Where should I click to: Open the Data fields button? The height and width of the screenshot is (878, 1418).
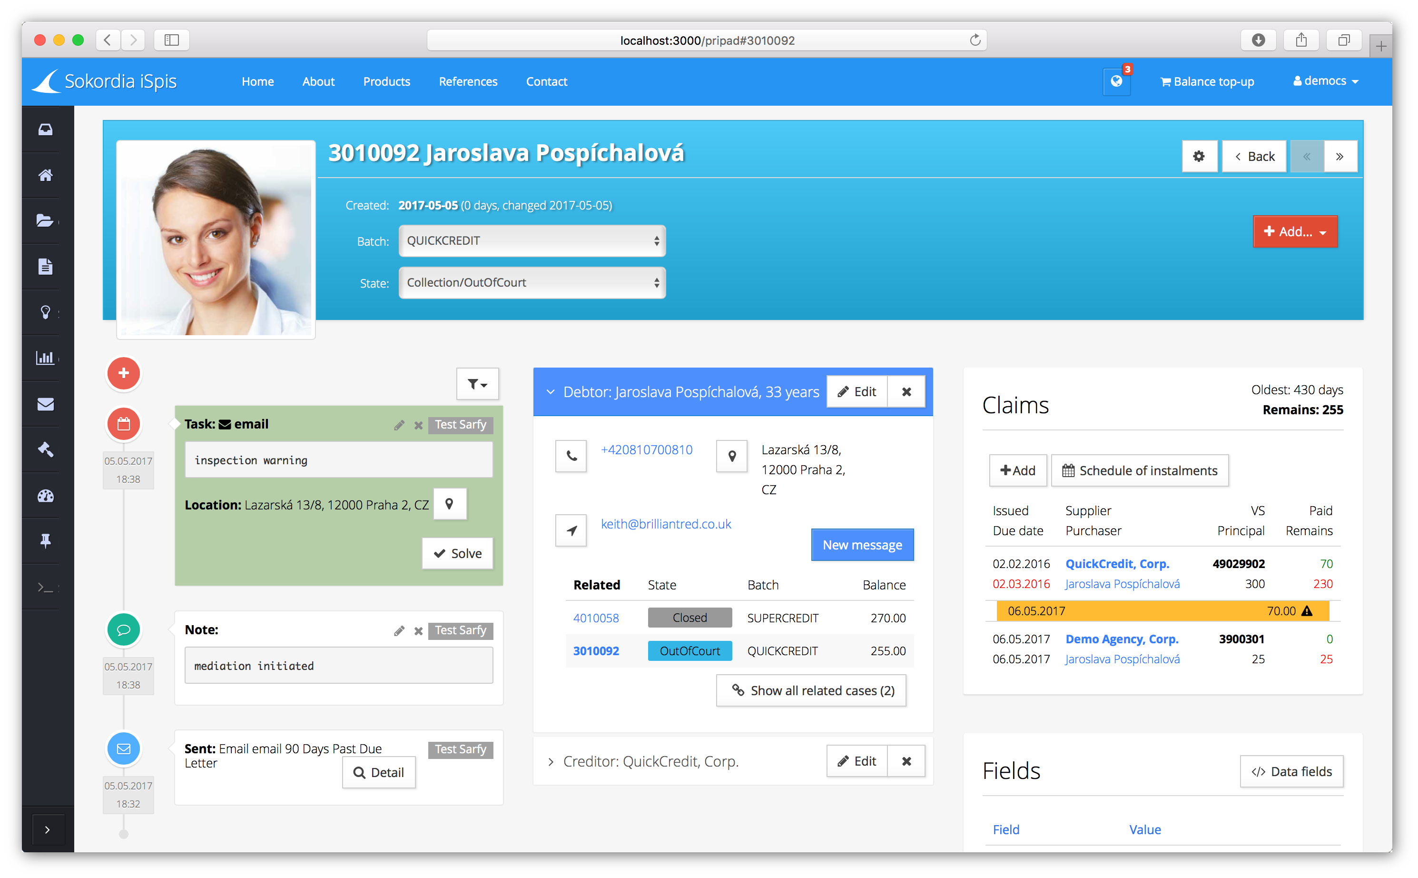[x=1292, y=772]
